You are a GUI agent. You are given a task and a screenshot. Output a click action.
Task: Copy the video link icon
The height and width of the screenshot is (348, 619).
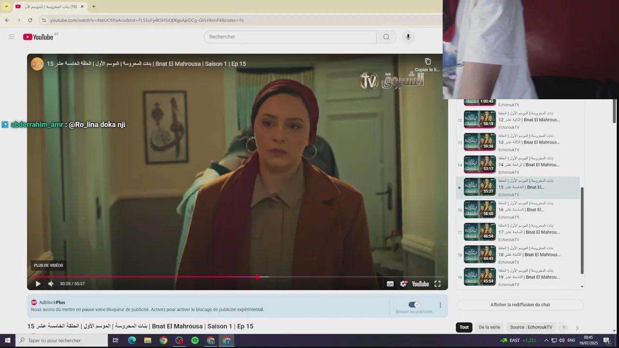coord(427,61)
